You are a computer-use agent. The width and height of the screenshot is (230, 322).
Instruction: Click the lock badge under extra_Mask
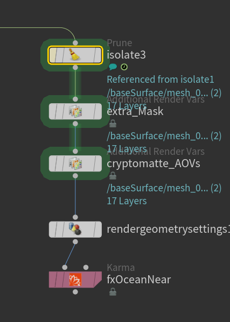coord(113,124)
